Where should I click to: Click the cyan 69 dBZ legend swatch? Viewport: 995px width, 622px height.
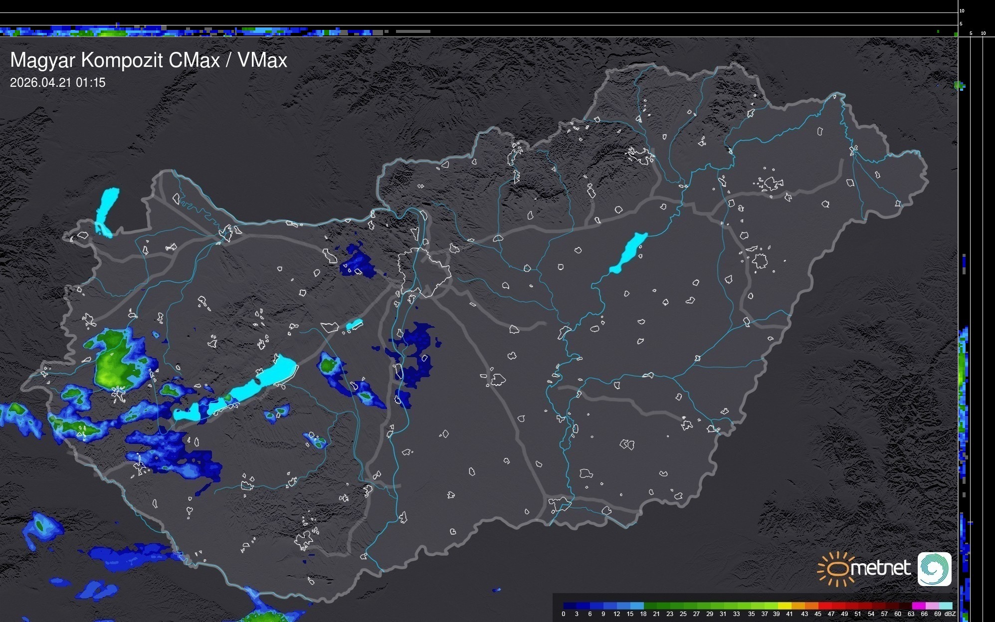[945, 606]
